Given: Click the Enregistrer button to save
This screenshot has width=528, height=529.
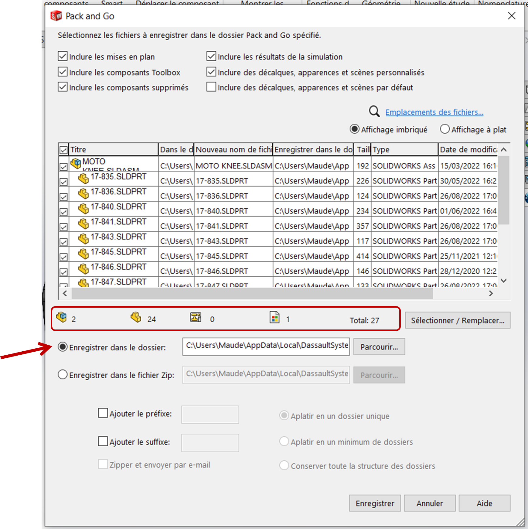Looking at the screenshot, I should pyautogui.click(x=375, y=503).
